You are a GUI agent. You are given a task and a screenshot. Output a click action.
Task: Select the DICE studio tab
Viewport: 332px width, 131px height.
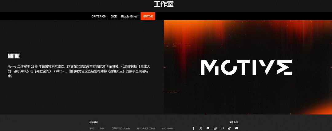(x=114, y=17)
